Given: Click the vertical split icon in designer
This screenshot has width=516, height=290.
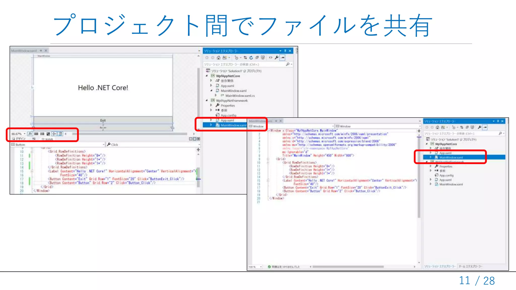Looking at the screenshot, I should pyautogui.click(x=191, y=139).
